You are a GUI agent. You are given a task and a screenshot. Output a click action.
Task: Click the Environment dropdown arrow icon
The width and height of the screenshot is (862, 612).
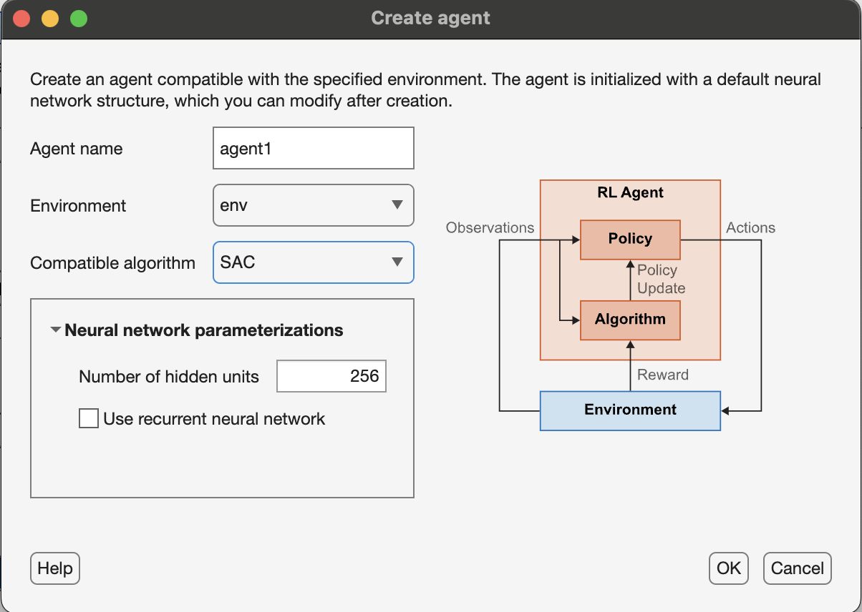pos(398,206)
